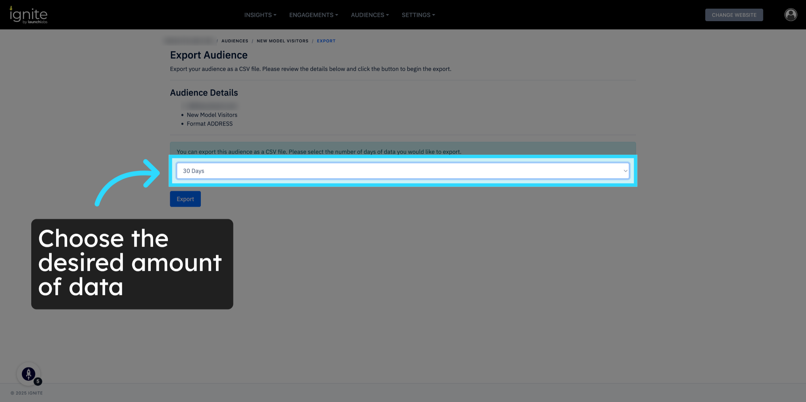Click the Format ADDRESS list item
The height and width of the screenshot is (402, 806).
point(210,124)
